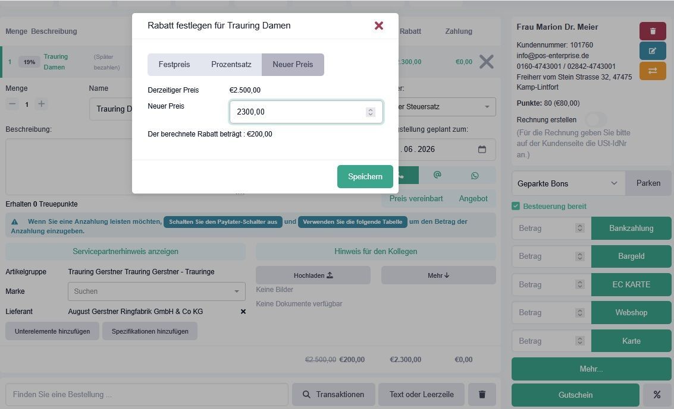This screenshot has width=674, height=409.
Task: Switch to the Festpreis tab
Action: 174,64
